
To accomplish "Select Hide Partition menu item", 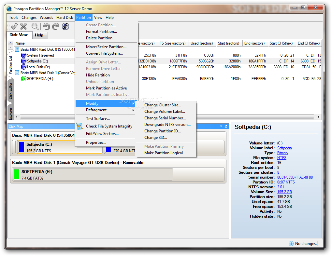I will click(x=107, y=75).
